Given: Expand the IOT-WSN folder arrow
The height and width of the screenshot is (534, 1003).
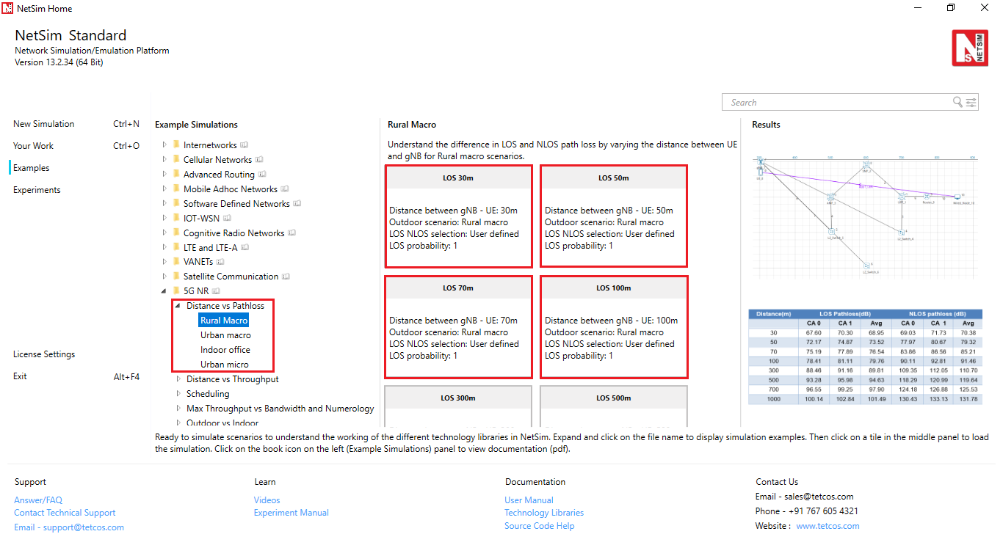Looking at the screenshot, I should [164, 219].
